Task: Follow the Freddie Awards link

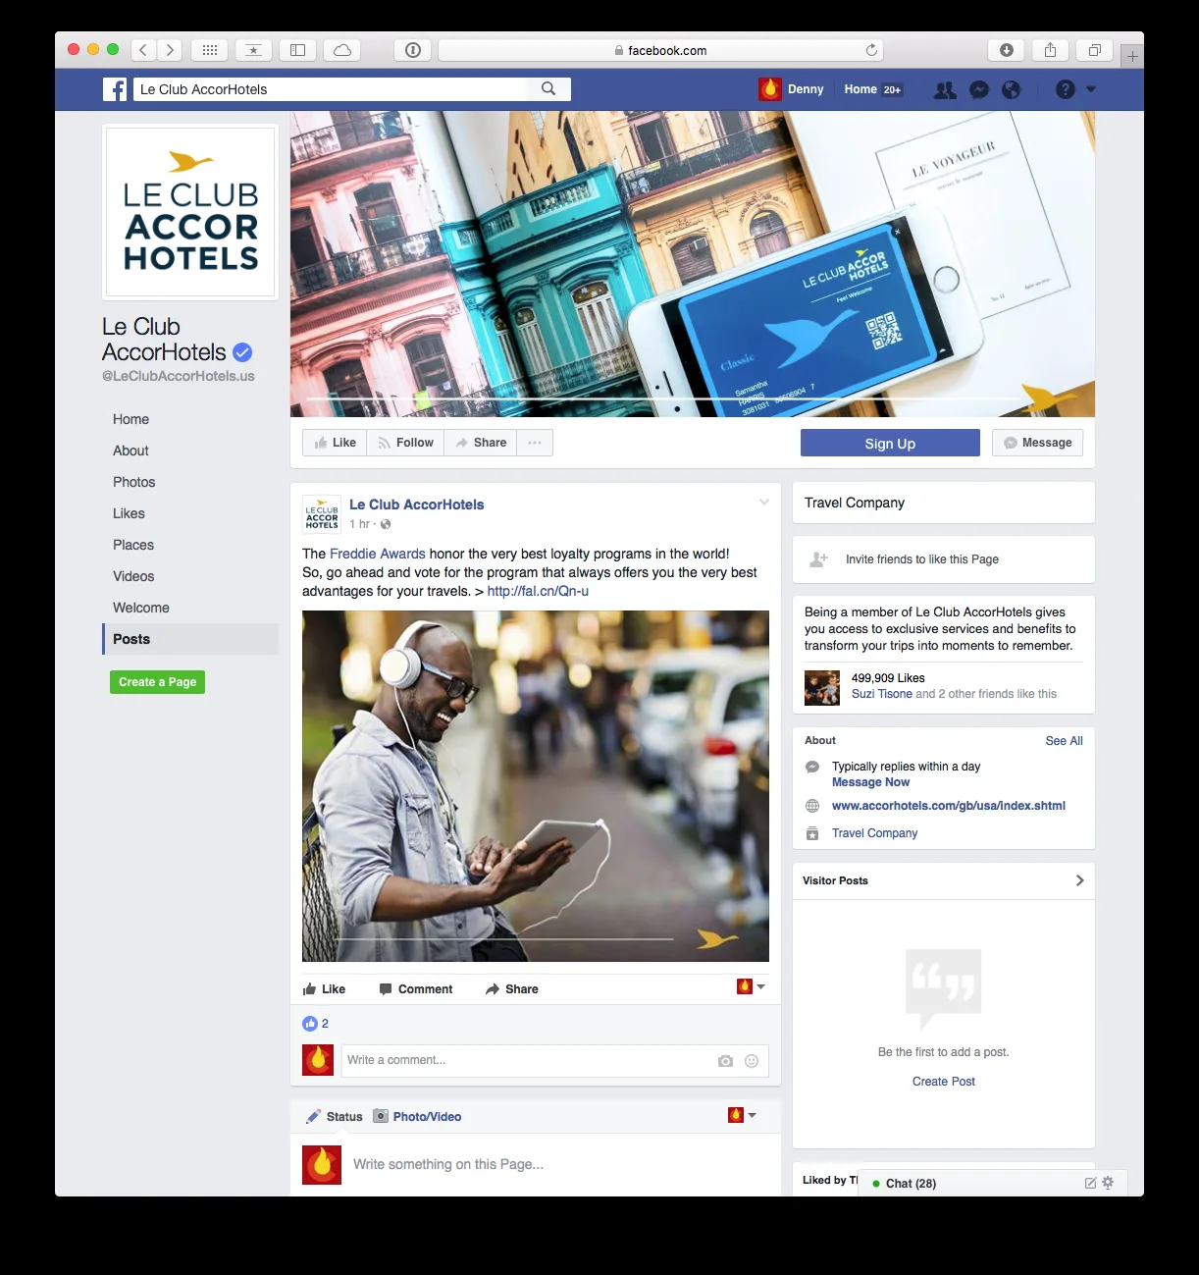Action: [378, 554]
